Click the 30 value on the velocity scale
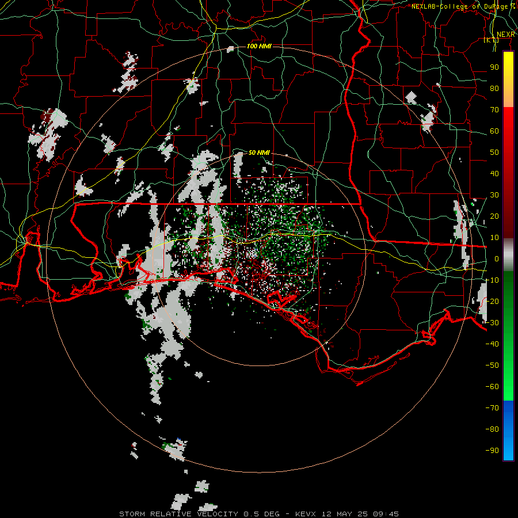Image resolution: width=518 pixels, height=518 pixels. (x=494, y=195)
